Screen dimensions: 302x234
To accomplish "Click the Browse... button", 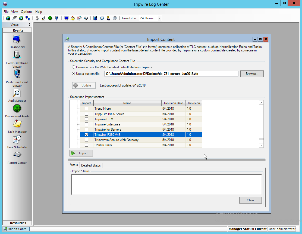I will tap(252, 74).
